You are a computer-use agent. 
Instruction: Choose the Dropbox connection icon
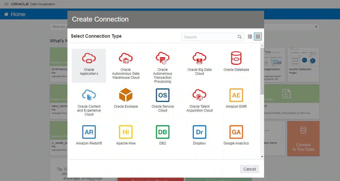(x=199, y=132)
